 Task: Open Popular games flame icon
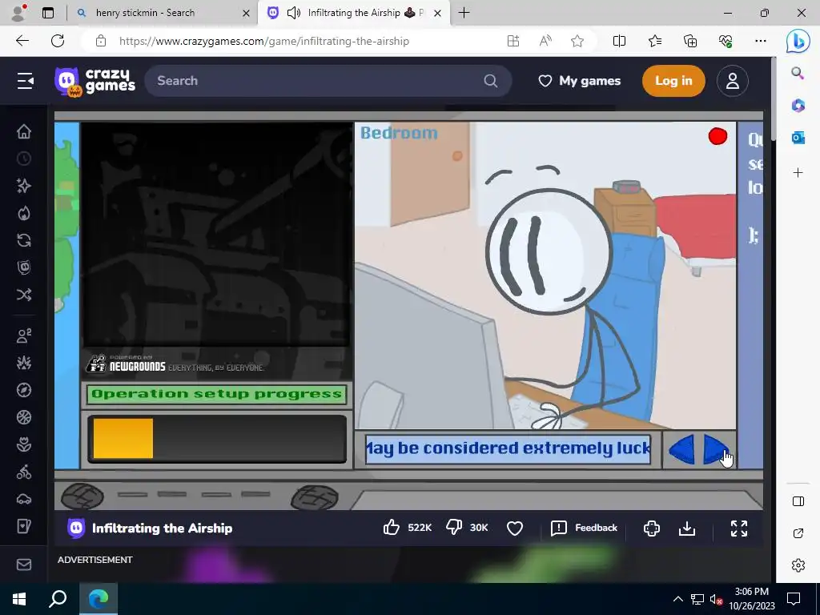[23, 213]
